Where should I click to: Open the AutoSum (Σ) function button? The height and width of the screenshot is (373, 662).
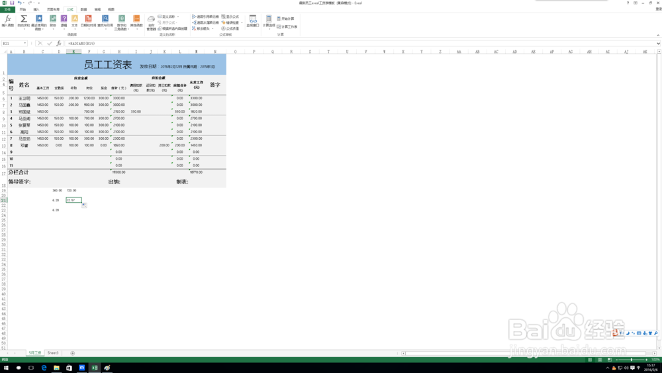coord(24,21)
